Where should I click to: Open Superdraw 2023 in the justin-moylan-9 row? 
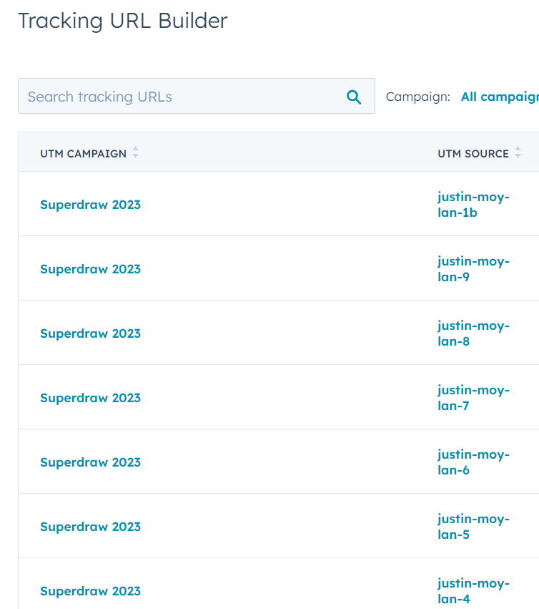(x=90, y=269)
